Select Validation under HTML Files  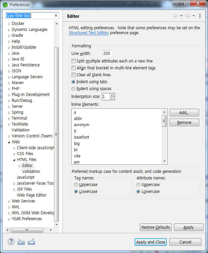click(31, 172)
